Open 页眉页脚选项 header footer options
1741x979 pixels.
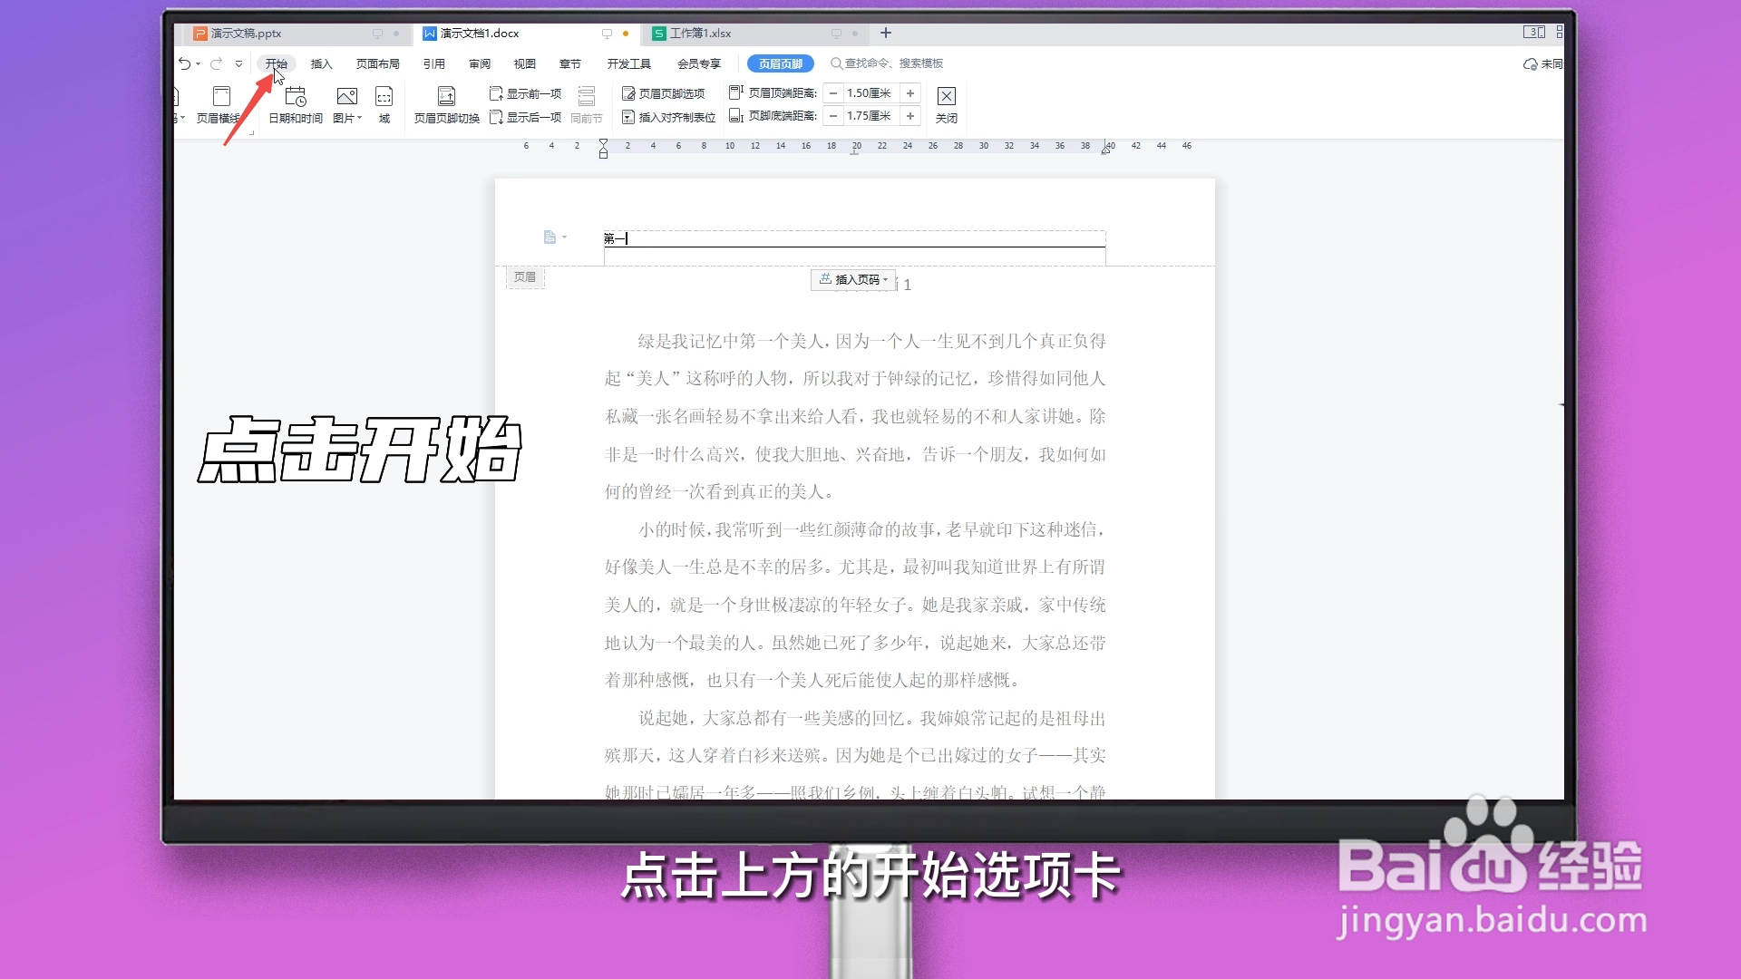(667, 92)
